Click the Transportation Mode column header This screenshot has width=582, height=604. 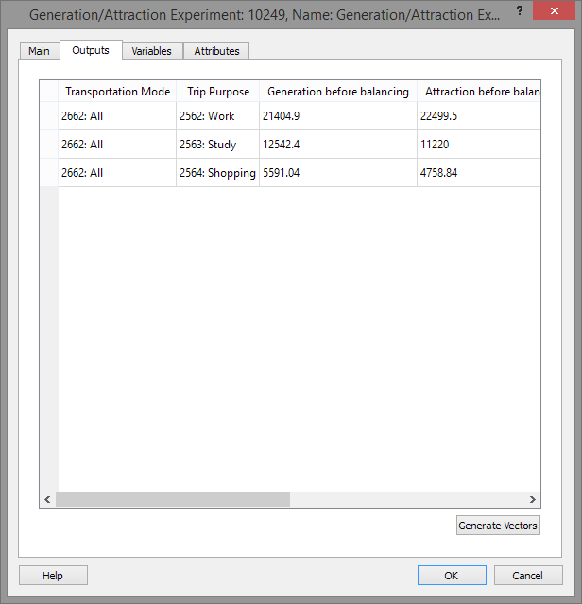[117, 92]
